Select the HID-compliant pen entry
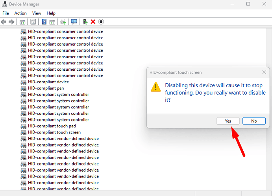The image size is (272, 196). pyautogui.click(x=45, y=88)
